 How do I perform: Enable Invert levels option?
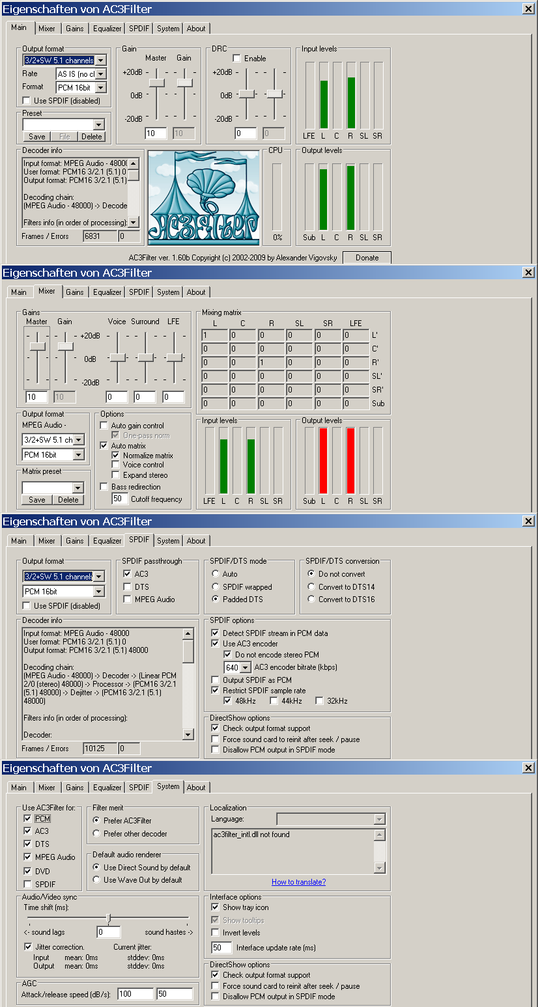216,933
